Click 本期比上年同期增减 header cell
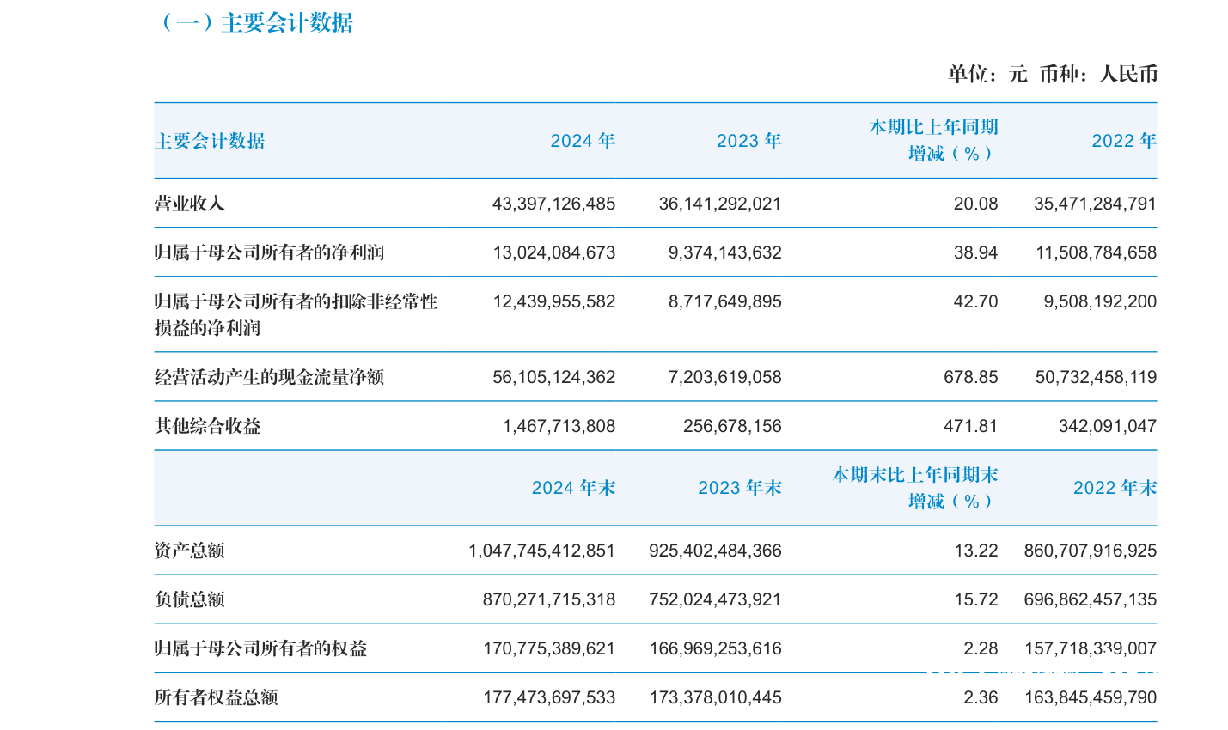This screenshot has height=730, width=1228. click(x=934, y=141)
